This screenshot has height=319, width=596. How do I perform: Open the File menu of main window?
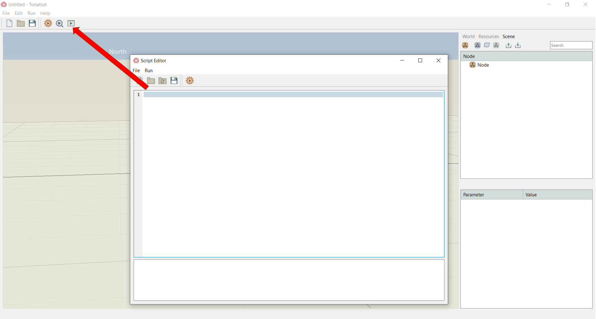6,13
